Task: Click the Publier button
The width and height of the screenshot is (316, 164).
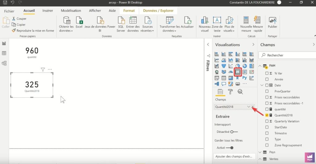Action: coord(272,22)
